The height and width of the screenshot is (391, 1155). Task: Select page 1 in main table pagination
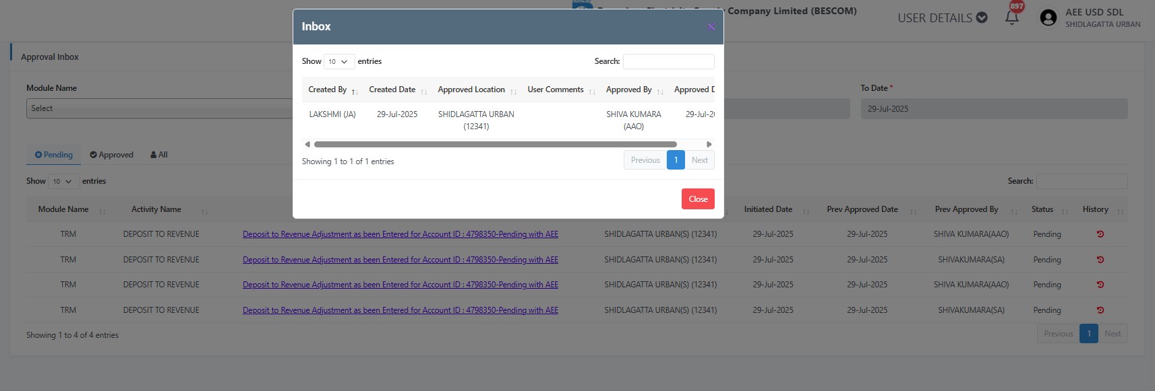[x=1088, y=334]
